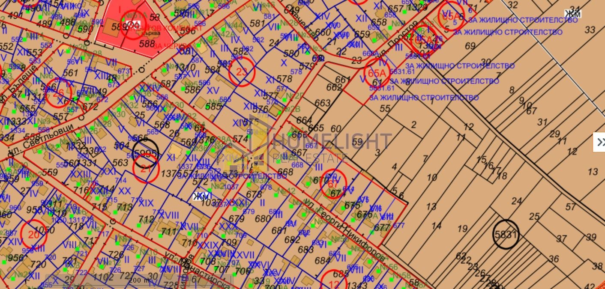Click parcel 586 near block XV

click(192, 89)
